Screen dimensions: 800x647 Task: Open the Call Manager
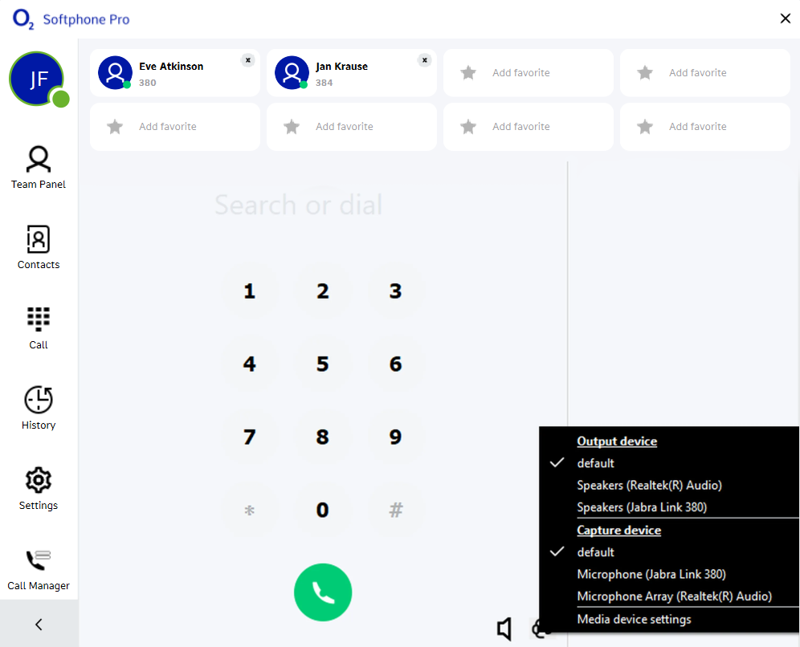[x=39, y=569]
